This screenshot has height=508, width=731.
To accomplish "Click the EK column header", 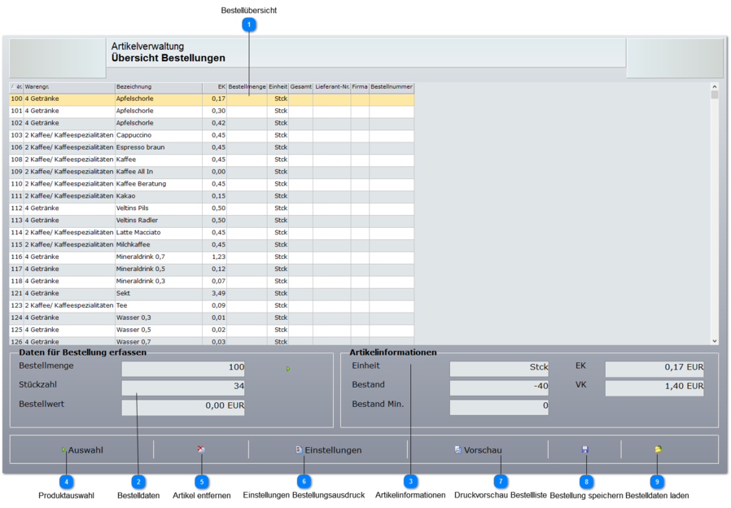I will (214, 87).
